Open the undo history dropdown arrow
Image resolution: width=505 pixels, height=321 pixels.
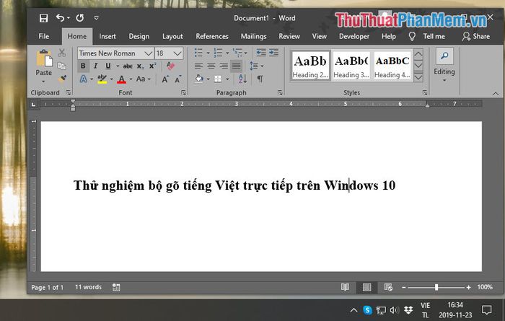[x=69, y=18]
